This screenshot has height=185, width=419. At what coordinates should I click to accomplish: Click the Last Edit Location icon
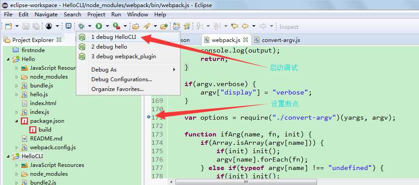pyautogui.click(x=235, y=26)
